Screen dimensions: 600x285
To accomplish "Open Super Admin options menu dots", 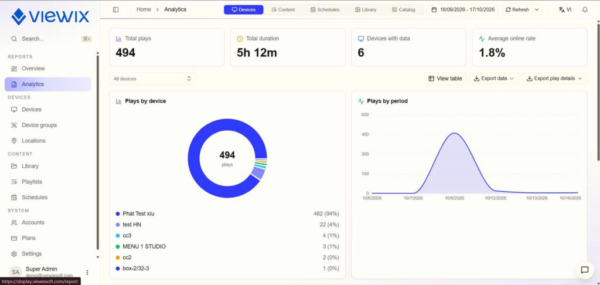I will tap(87, 272).
